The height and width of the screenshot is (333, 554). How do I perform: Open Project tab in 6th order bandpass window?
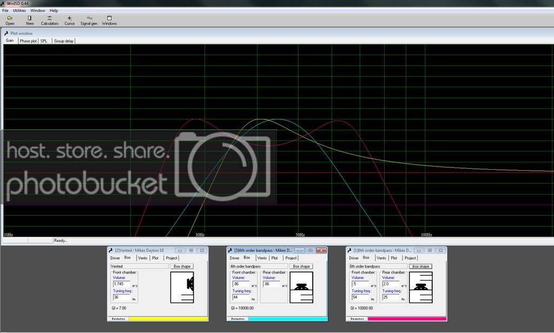[x=411, y=258]
